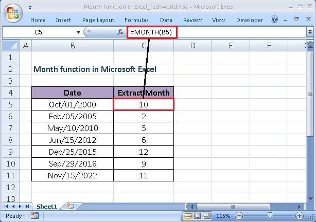Select month result cell showing 12
Viewport: 316px width, 222px height.
(144, 152)
